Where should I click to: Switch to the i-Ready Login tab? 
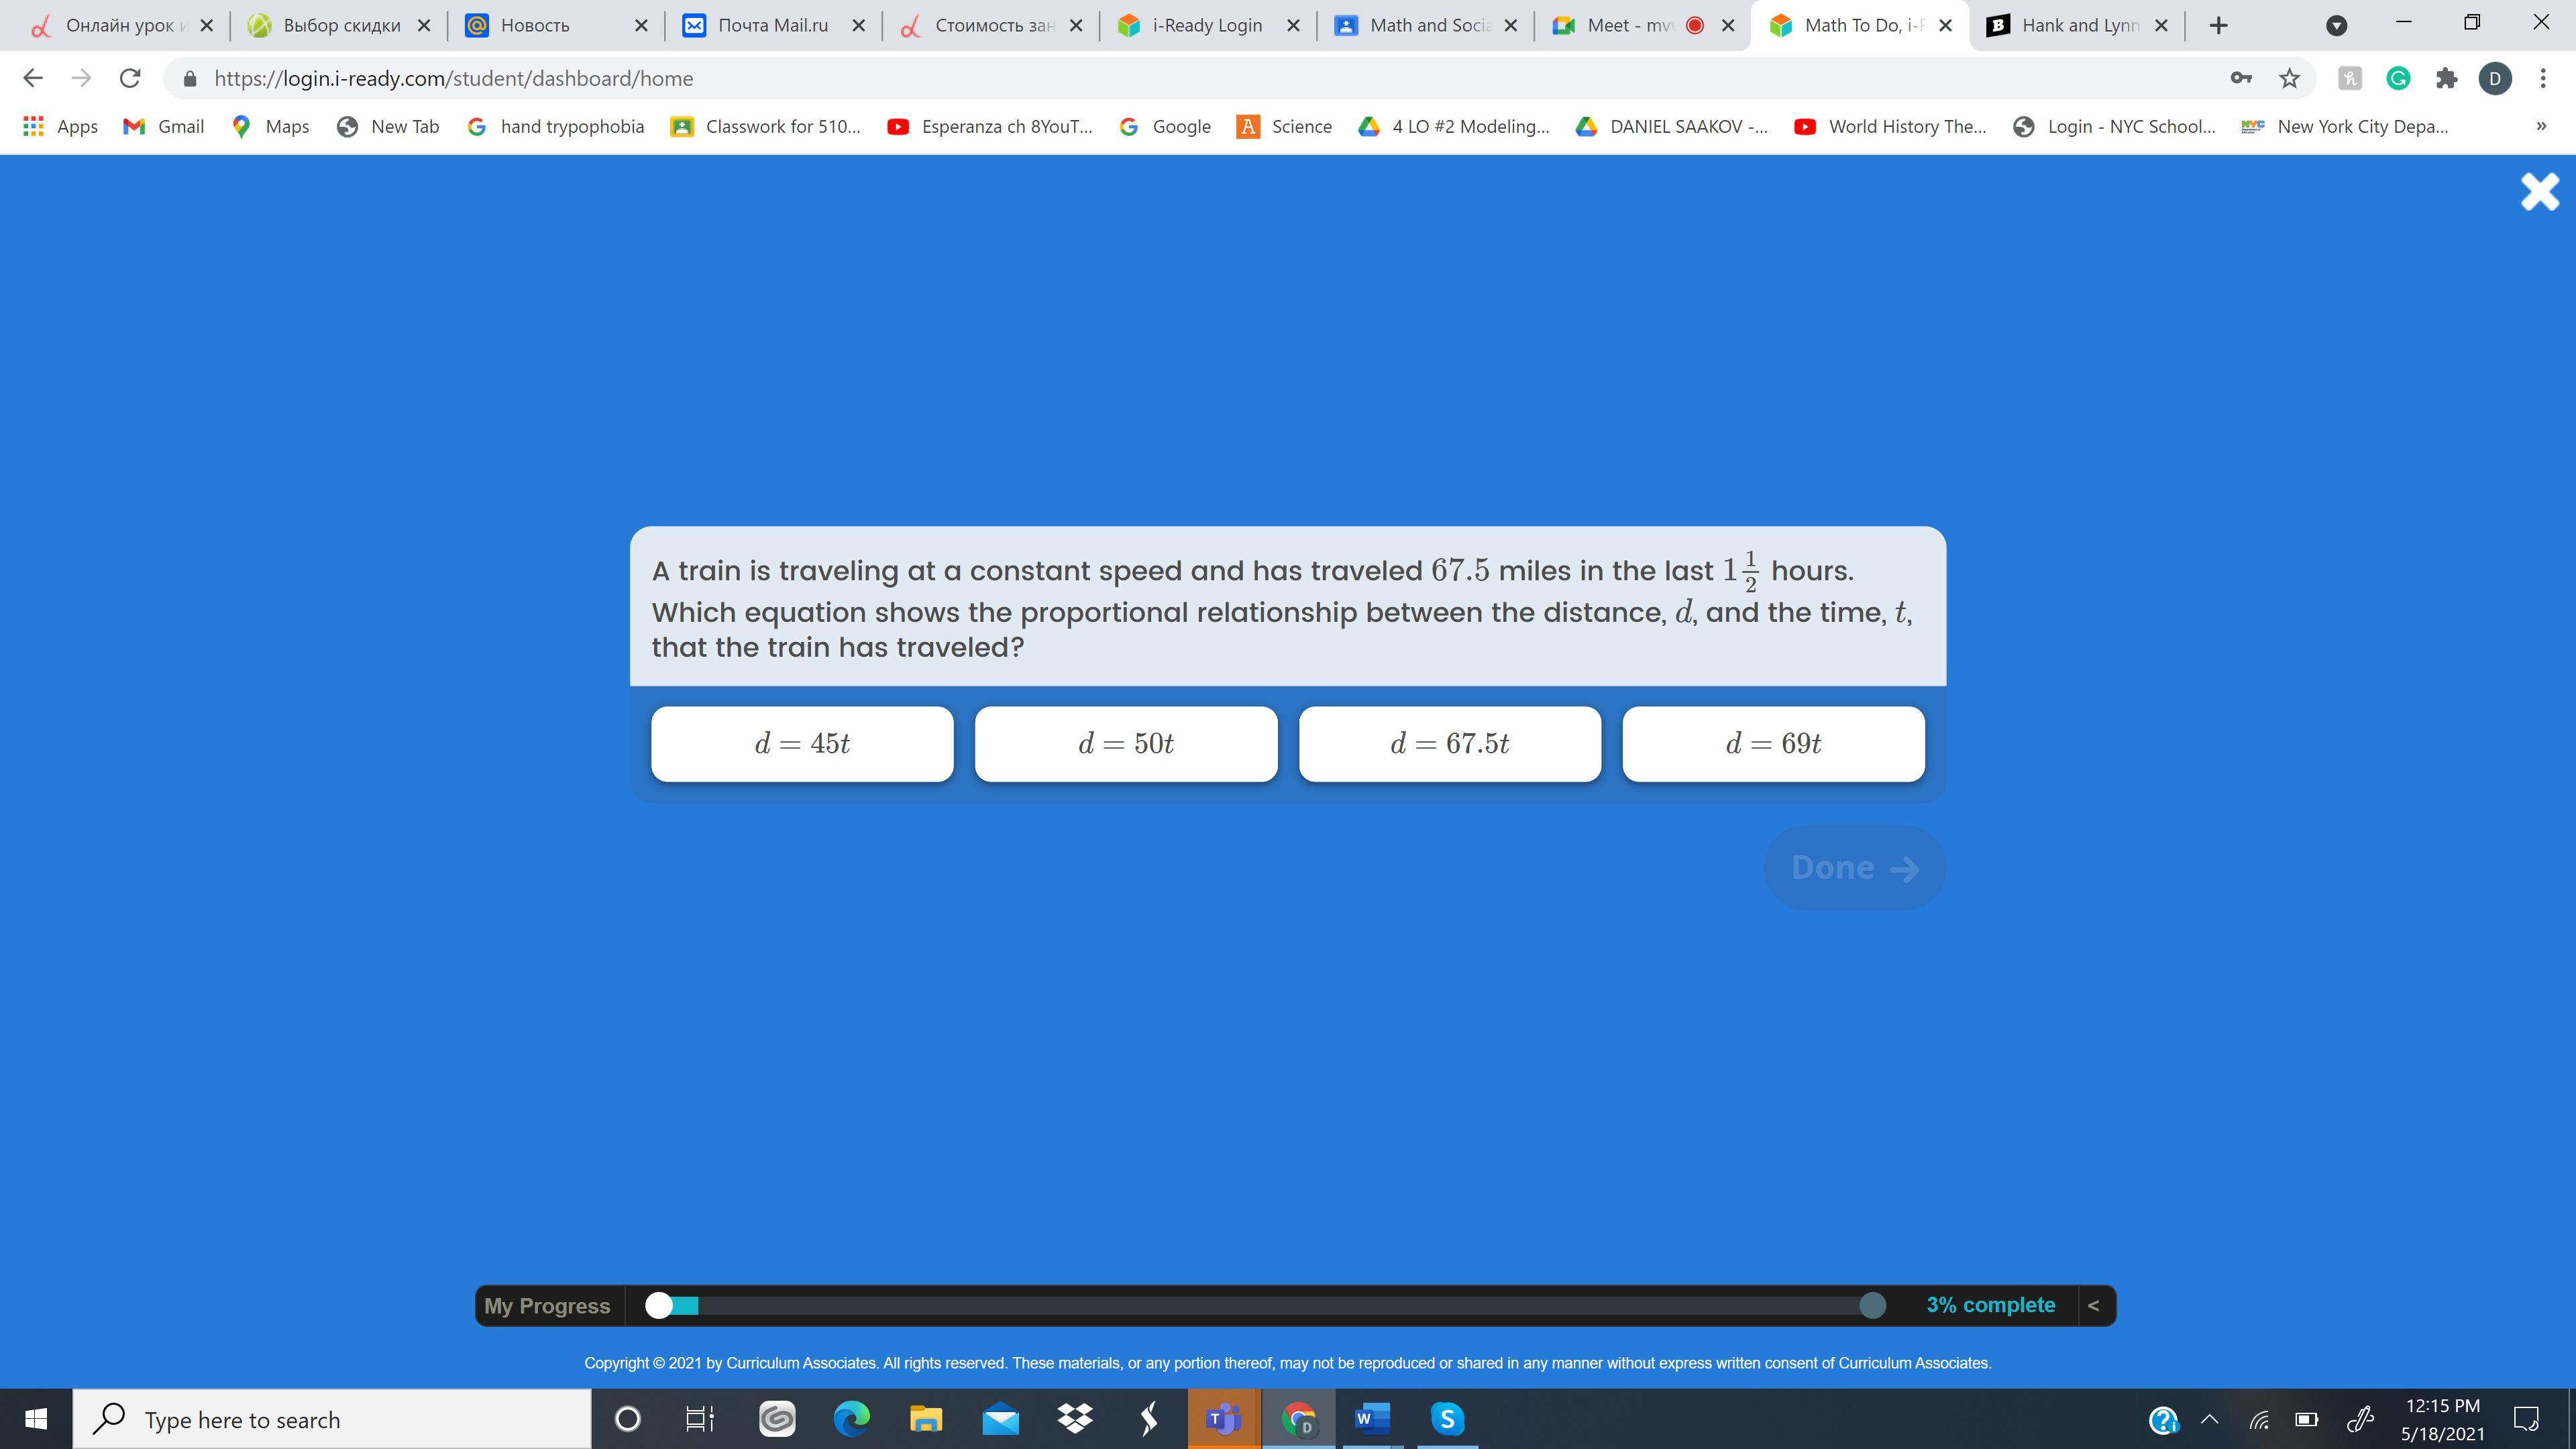(x=1206, y=26)
